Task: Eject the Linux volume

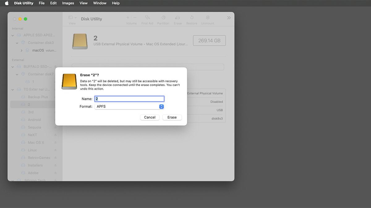Action: coord(56,150)
